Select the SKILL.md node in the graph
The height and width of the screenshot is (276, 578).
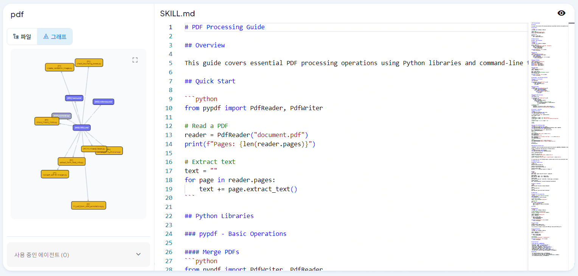coord(82,128)
